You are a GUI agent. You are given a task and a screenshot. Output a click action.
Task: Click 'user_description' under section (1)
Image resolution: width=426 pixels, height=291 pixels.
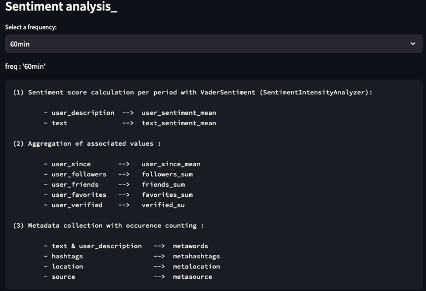[x=83, y=113]
